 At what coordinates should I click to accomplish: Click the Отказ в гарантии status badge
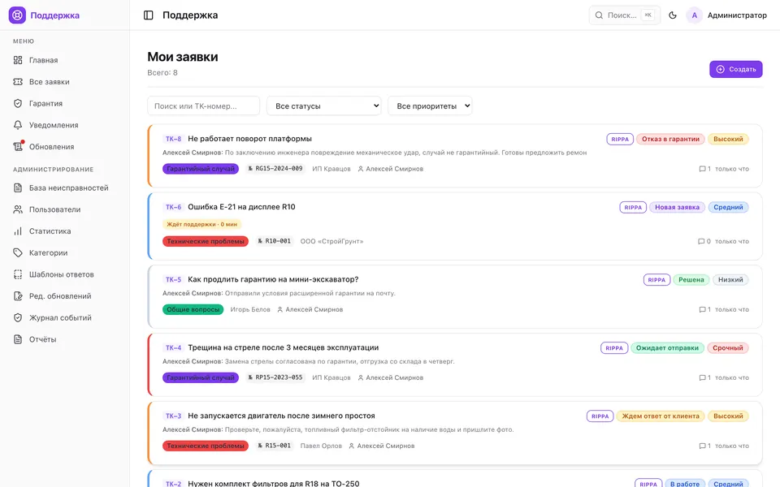tap(670, 139)
